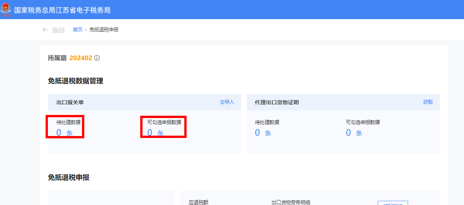The width and height of the screenshot is (464, 205).
Task: Go back using the 返回 button
Action: pos(58,30)
